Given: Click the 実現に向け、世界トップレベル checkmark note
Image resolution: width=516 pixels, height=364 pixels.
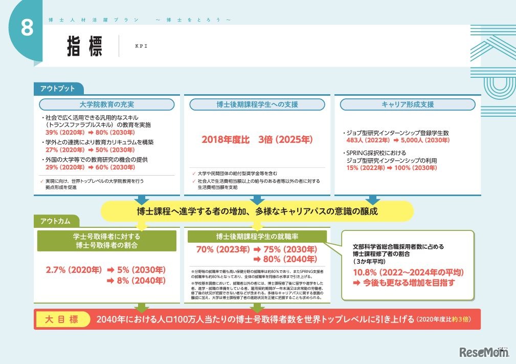Looking at the screenshot, I should pos(92,184).
